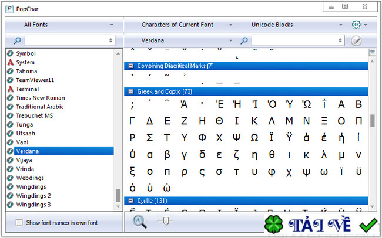Click the character search magnifier icon
The height and width of the screenshot is (238, 382).
point(244,40)
